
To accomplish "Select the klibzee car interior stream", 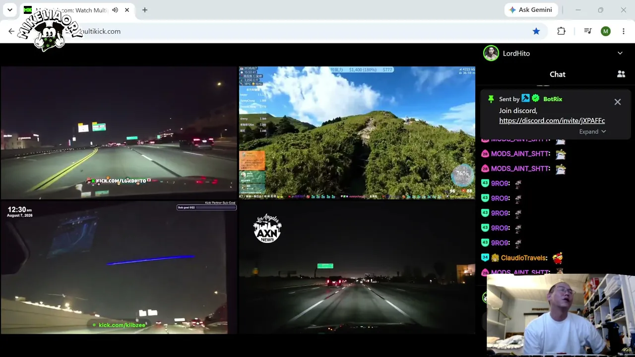I will pyautogui.click(x=119, y=267).
